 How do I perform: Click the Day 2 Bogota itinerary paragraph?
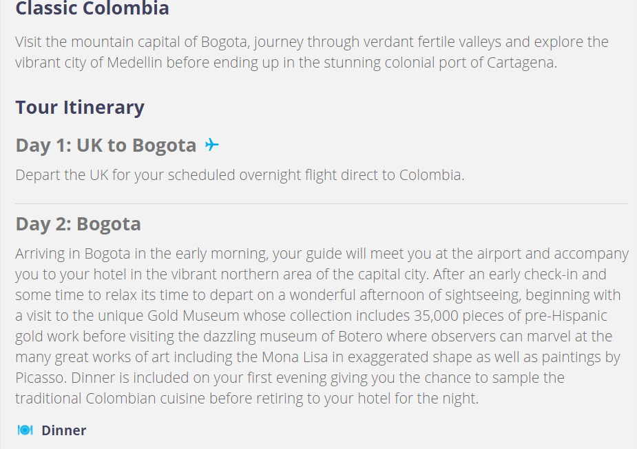tap(322, 326)
